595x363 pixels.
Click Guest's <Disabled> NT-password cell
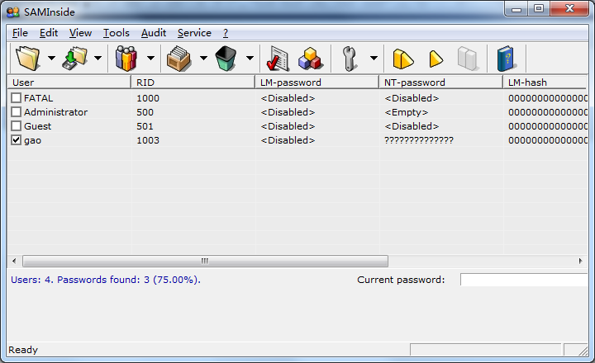tap(412, 126)
